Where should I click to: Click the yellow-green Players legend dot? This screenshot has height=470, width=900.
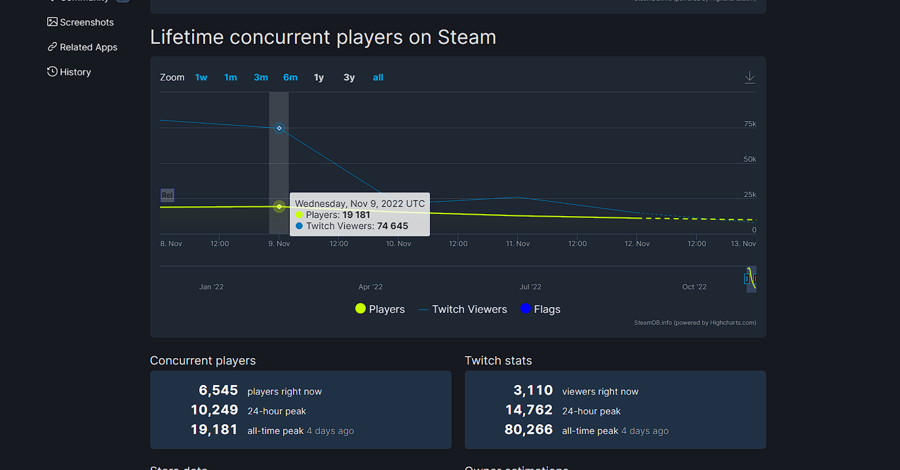click(360, 309)
